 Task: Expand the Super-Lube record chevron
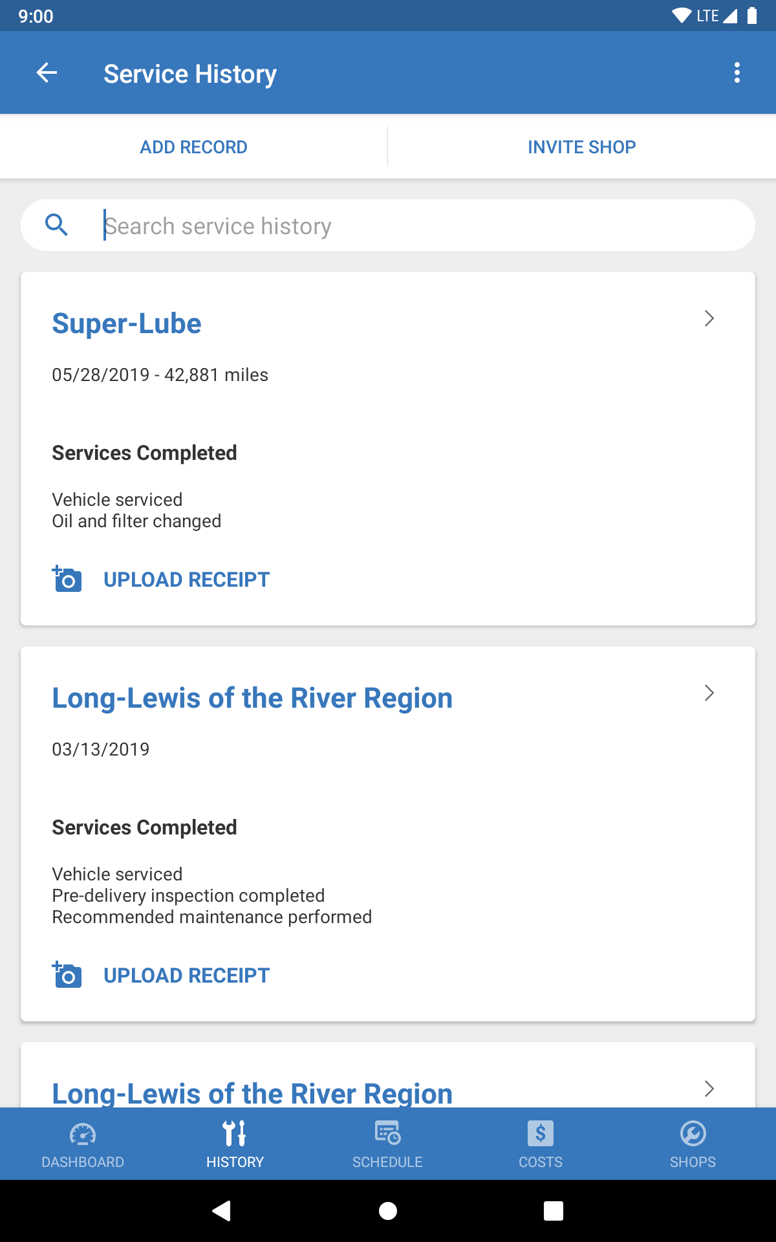click(x=709, y=318)
